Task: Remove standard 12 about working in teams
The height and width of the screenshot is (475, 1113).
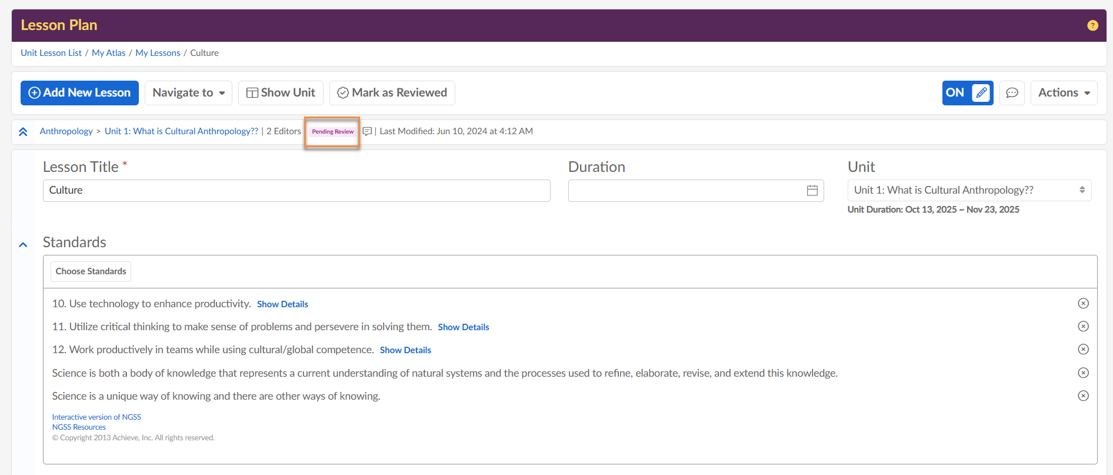Action: click(x=1083, y=349)
